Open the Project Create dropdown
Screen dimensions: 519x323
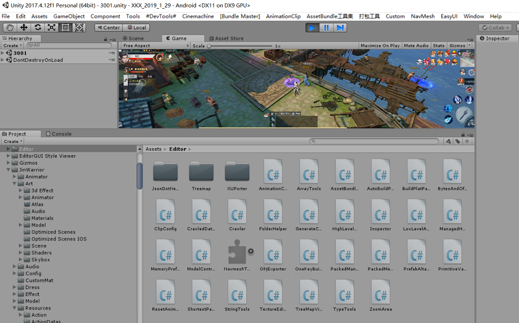tap(13, 141)
